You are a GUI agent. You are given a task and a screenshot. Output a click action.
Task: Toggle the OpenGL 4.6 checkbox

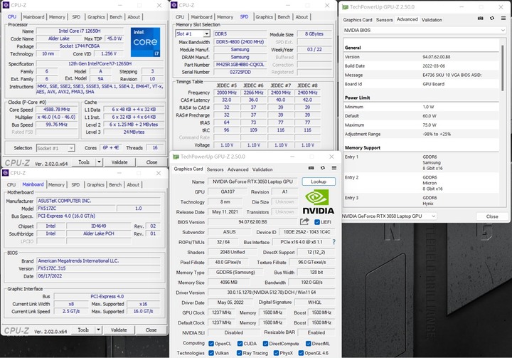coord(301,353)
